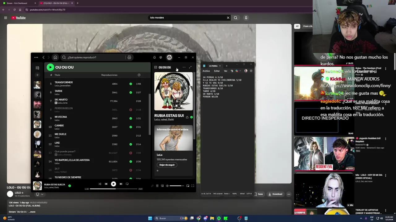Switch to Stream - Kick Dashboard tab

19,3
